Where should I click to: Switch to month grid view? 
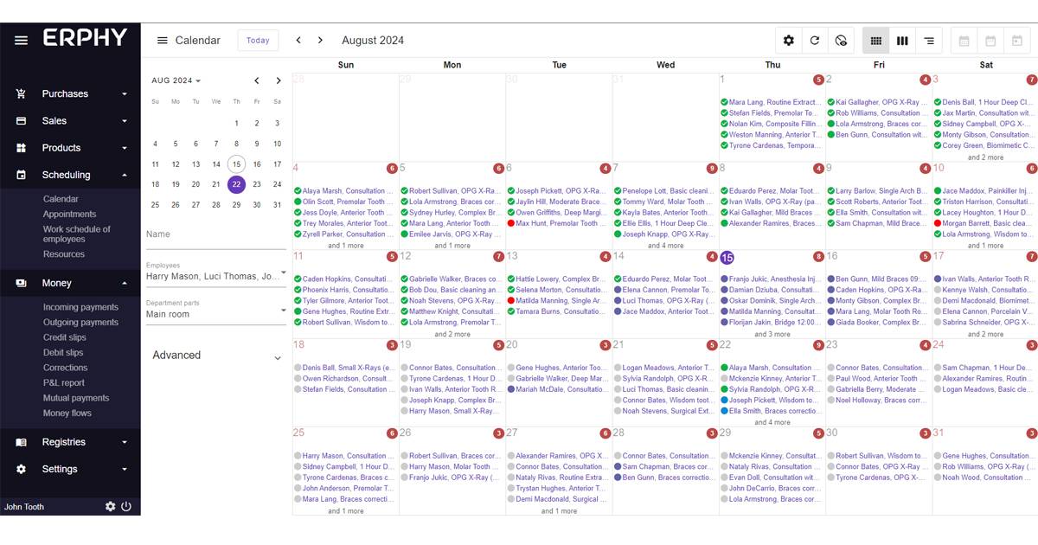(x=875, y=41)
